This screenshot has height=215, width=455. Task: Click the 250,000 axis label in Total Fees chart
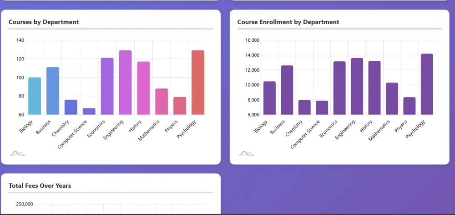(25, 204)
